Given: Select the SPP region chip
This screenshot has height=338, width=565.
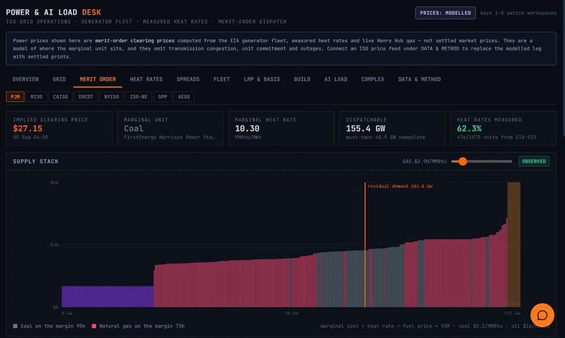Looking at the screenshot, I should (x=162, y=97).
